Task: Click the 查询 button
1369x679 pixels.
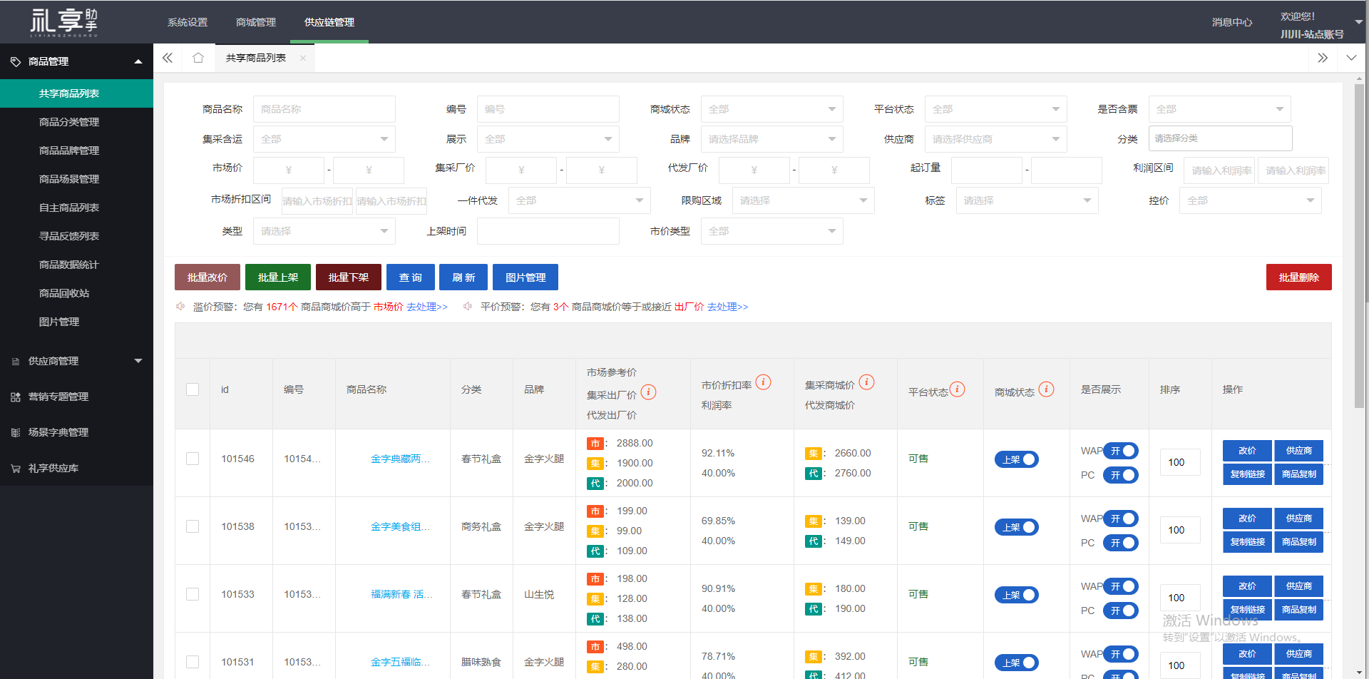Action: [x=411, y=277]
